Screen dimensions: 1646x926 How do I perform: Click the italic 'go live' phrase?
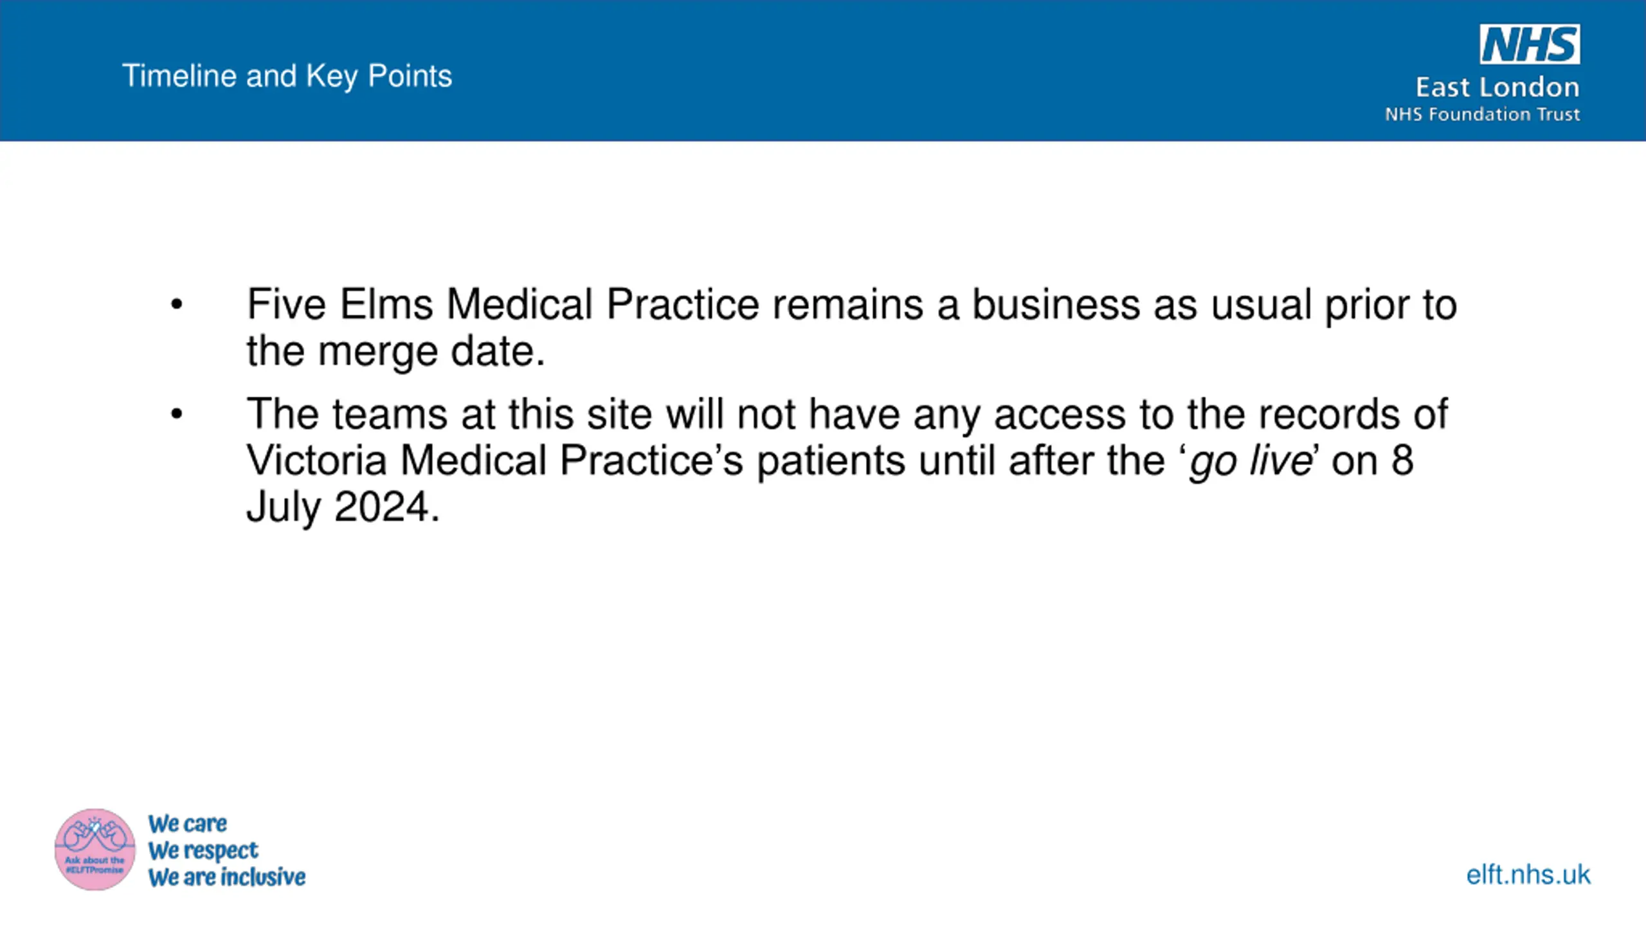coord(1251,460)
